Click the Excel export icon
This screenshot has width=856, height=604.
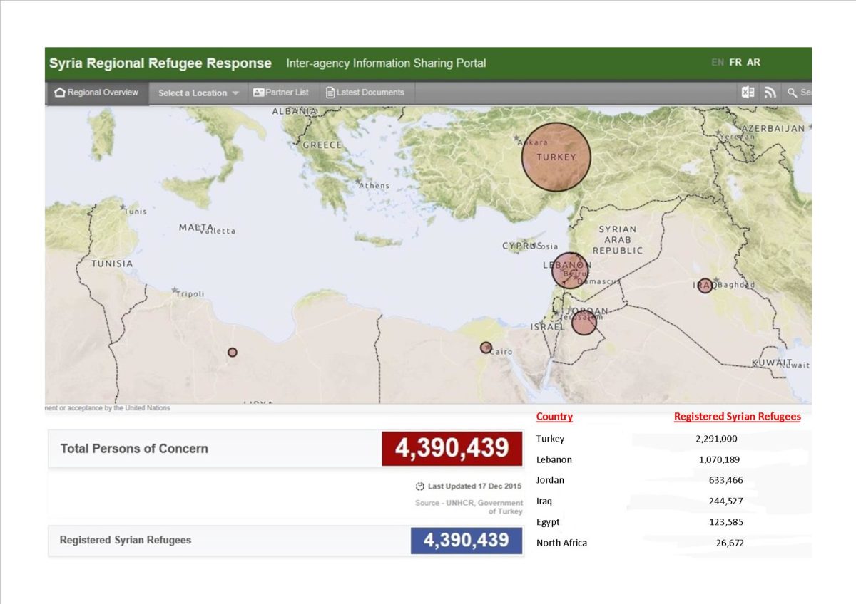click(748, 93)
